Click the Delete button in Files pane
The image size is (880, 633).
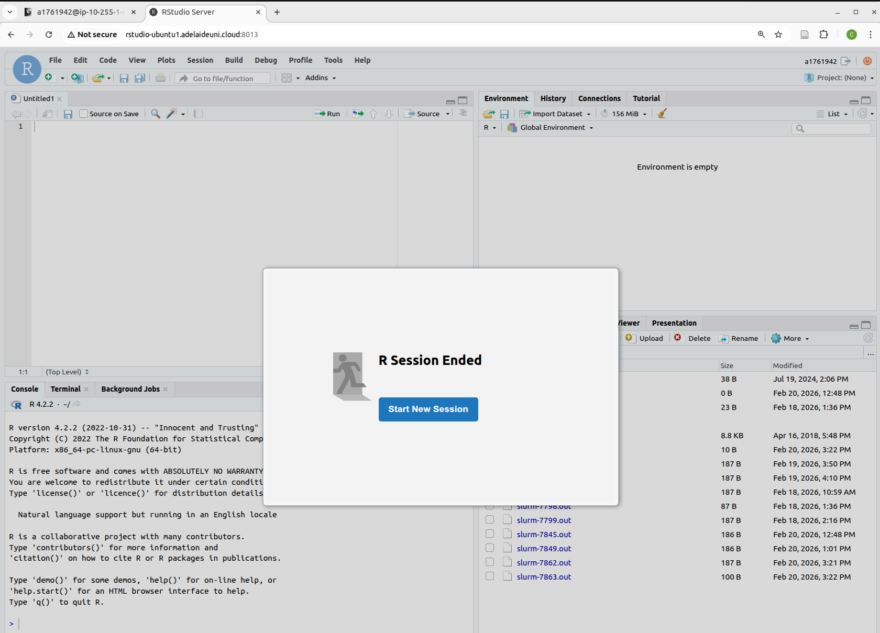(692, 338)
